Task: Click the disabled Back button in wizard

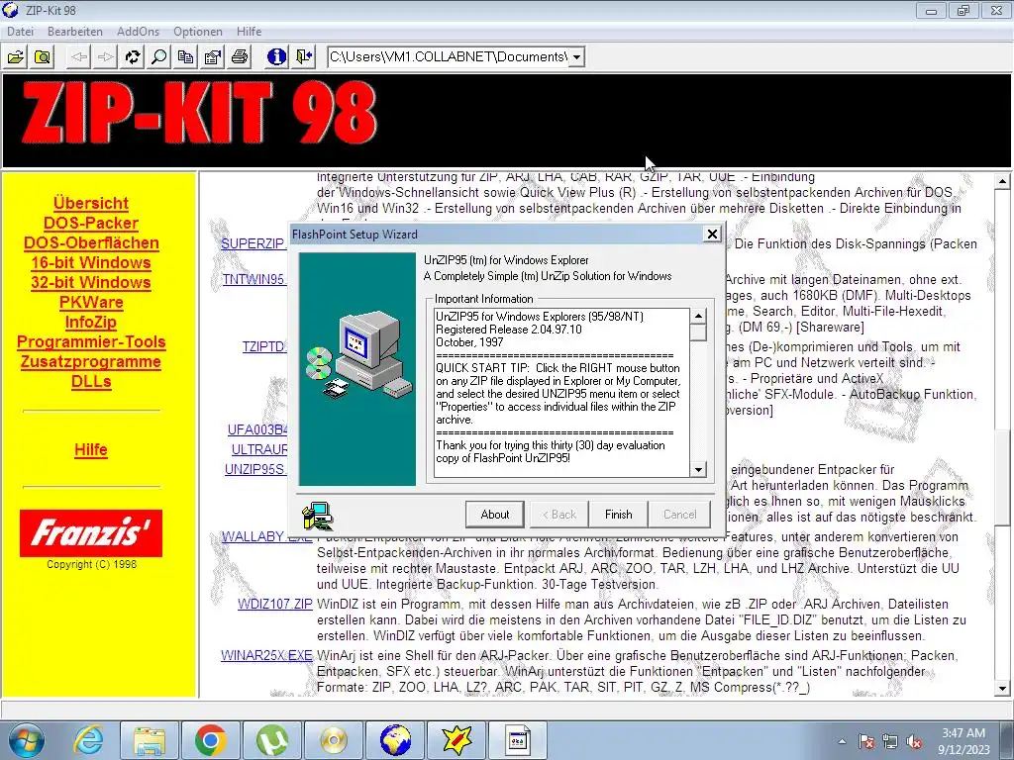Action: [x=558, y=515]
